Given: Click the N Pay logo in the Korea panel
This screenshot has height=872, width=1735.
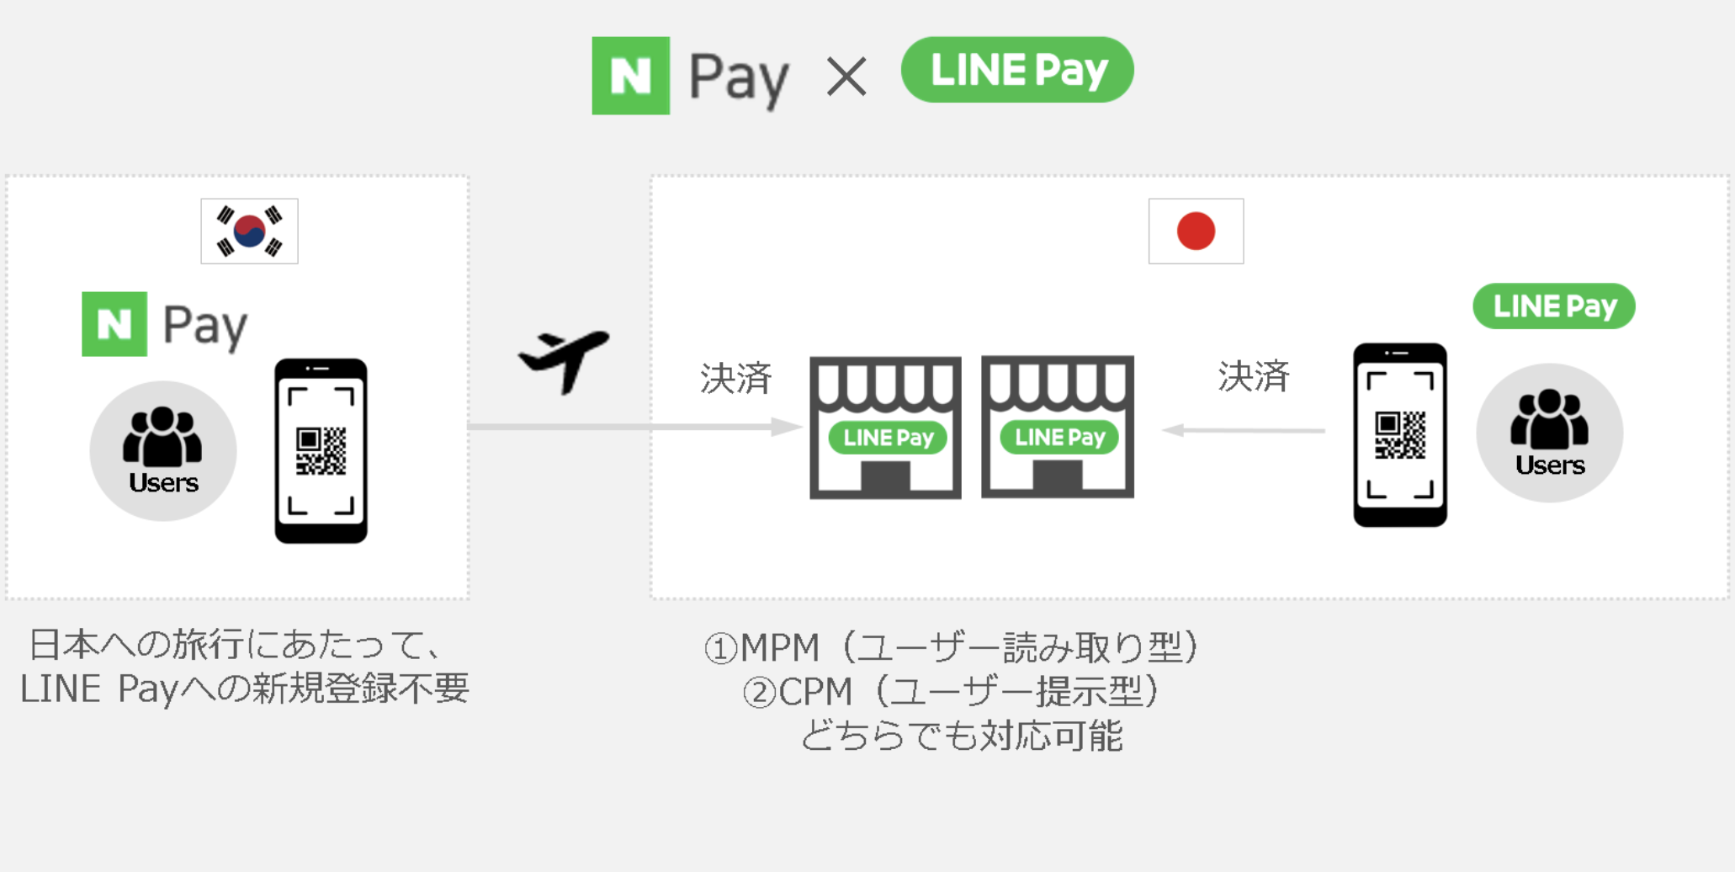Looking at the screenshot, I should point(165,325).
